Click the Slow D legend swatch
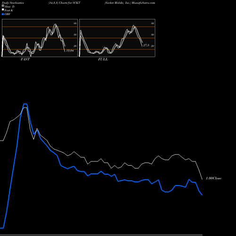This screenshot has width=236, height=236. tap(3, 6)
